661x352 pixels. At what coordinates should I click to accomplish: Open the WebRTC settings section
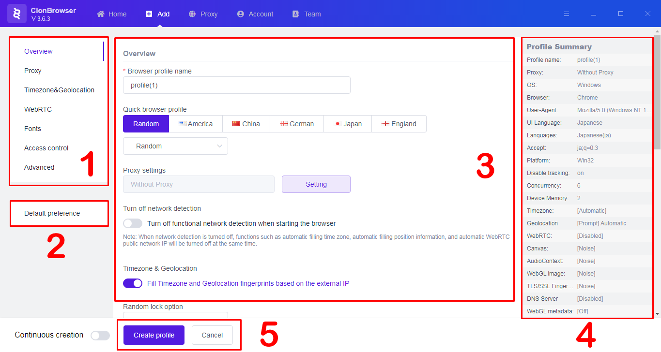click(38, 109)
